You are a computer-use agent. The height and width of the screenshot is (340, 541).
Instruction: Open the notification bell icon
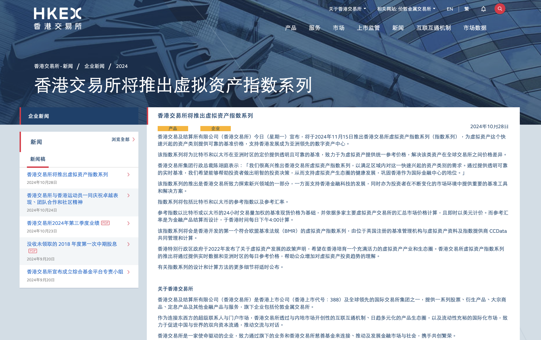click(x=483, y=9)
